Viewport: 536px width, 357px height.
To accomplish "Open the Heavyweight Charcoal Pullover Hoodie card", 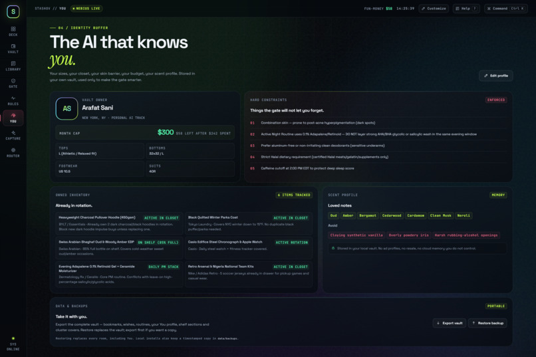I will pyautogui.click(x=119, y=223).
